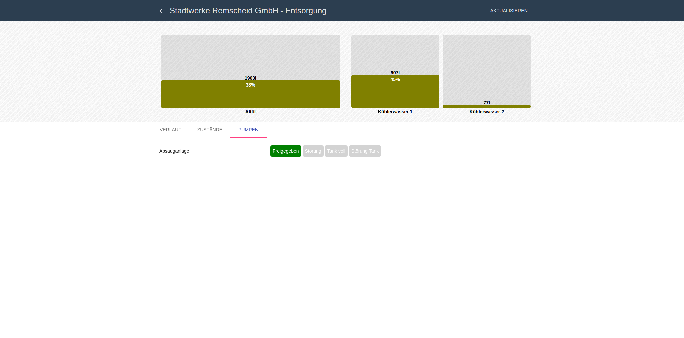Click the green Freigegeben status chip
Image resolution: width=684 pixels, height=338 pixels.
[x=286, y=151]
